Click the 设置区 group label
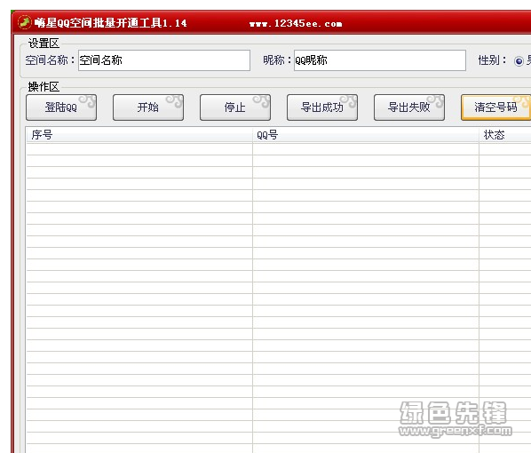This screenshot has width=531, height=453. point(44,44)
